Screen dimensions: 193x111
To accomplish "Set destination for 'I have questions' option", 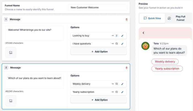I will [116, 44].
